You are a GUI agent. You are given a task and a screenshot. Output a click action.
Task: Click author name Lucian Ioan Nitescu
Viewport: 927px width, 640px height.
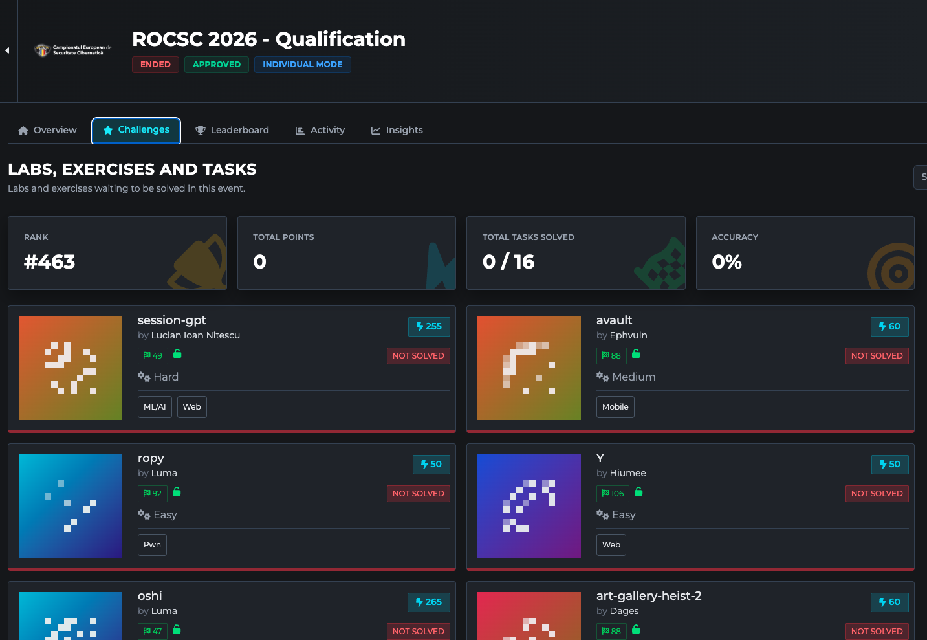click(195, 335)
